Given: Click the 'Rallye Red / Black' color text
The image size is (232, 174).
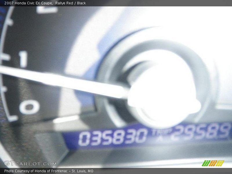Looking at the screenshot, I should (x=70, y=3).
